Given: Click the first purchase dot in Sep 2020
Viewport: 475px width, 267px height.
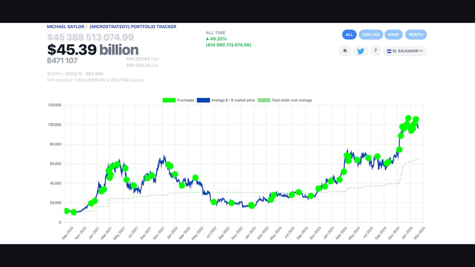Looking at the screenshot, I should [x=67, y=211].
